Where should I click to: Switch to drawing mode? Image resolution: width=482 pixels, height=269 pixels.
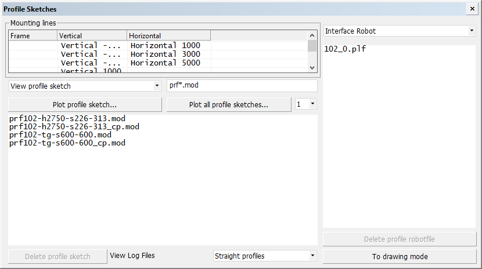400,256
